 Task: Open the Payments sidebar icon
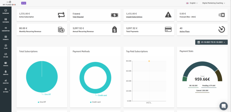pyautogui.click(x=6, y=37)
